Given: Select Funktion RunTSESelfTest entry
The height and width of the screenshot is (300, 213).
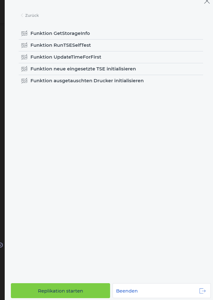Looking at the screenshot, I should tap(111, 45).
